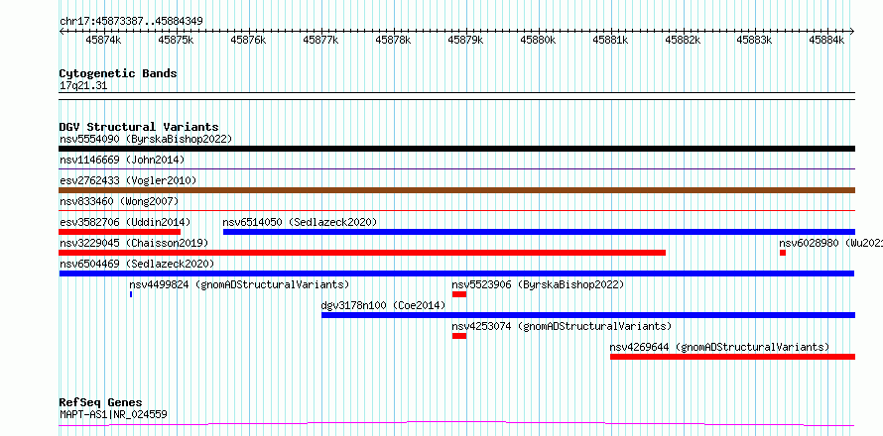Image resolution: width=883 pixels, height=436 pixels.
Task: Click the short red esv3582706 bar
Action: pos(119,232)
